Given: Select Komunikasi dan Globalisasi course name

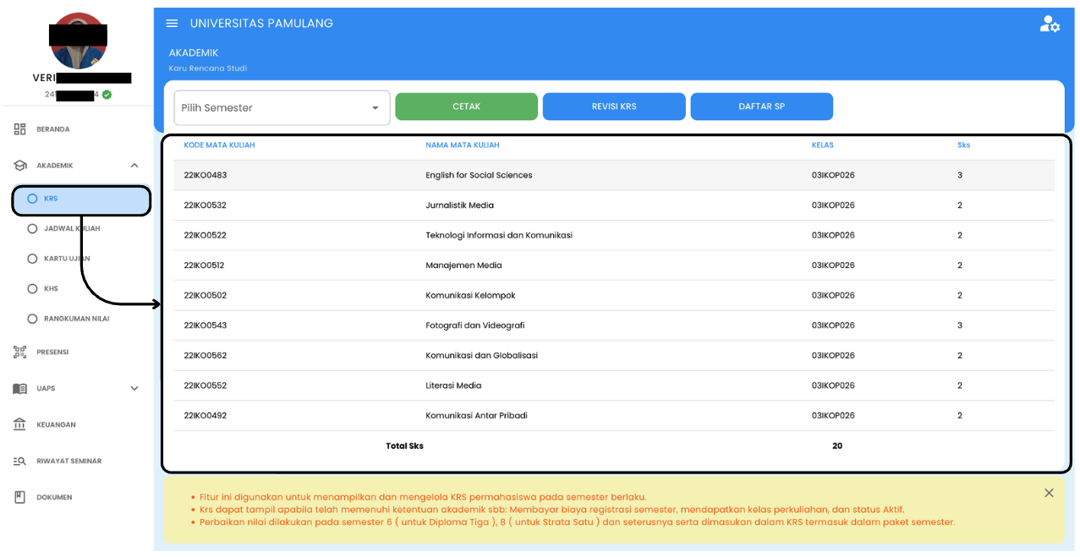Looking at the screenshot, I should [x=481, y=356].
